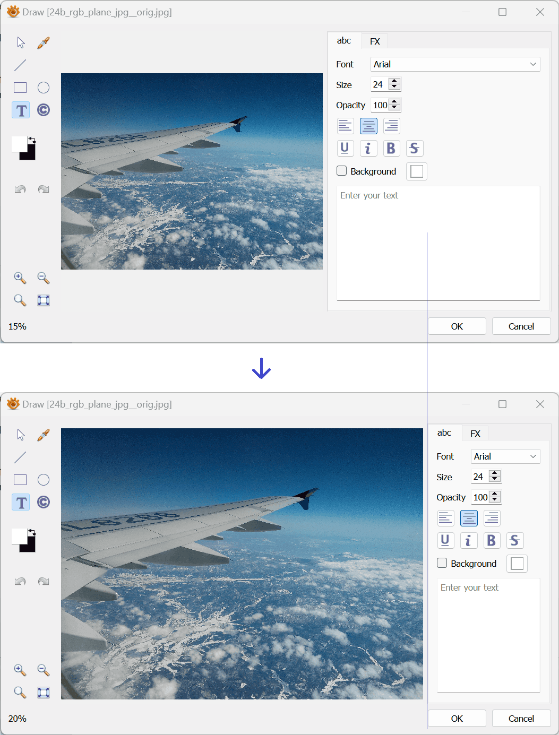The image size is (559, 735).
Task: Expand the Font combo box in the 20% zoom window
Action: pyautogui.click(x=505, y=456)
